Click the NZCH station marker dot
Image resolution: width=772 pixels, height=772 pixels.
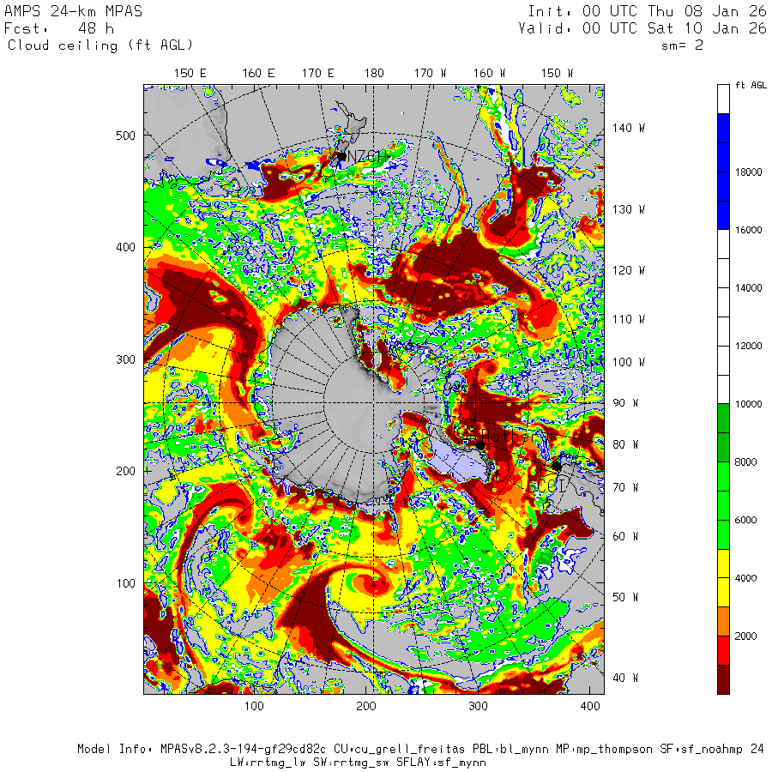(x=341, y=157)
